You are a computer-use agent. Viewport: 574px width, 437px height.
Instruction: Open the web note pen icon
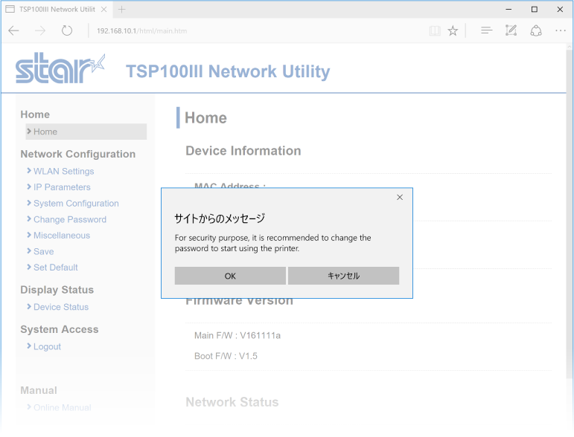point(511,30)
